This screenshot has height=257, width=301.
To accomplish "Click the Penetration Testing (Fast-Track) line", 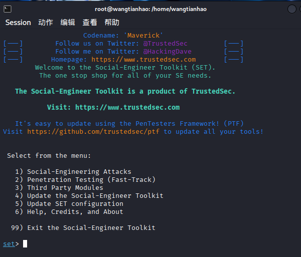I will (91, 180).
